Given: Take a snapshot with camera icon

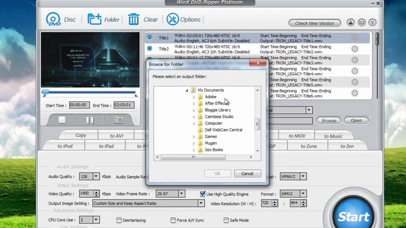Looking at the screenshot, I should tap(118, 120).
